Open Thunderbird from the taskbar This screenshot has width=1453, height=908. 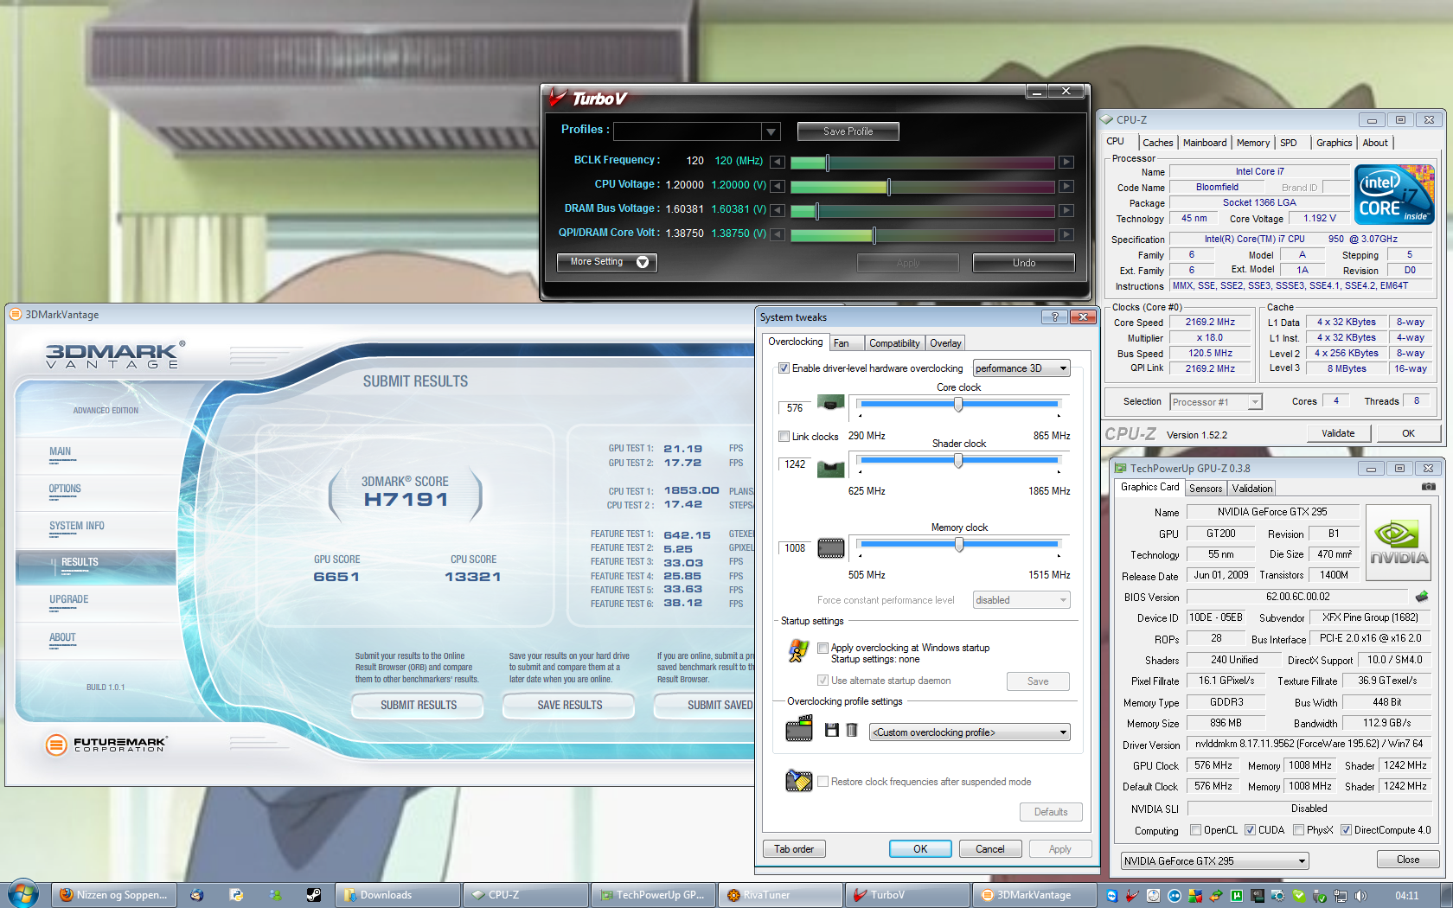pos(196,895)
